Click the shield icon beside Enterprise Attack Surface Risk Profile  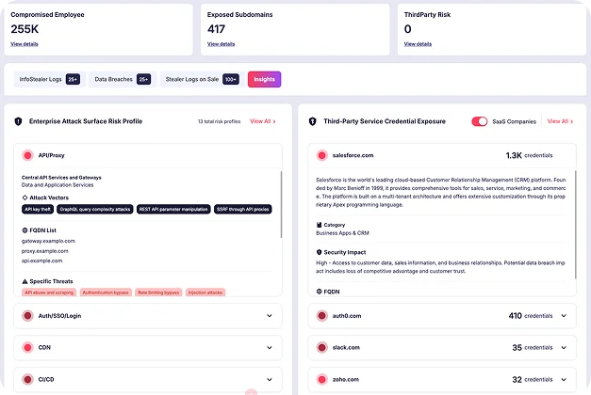click(18, 121)
